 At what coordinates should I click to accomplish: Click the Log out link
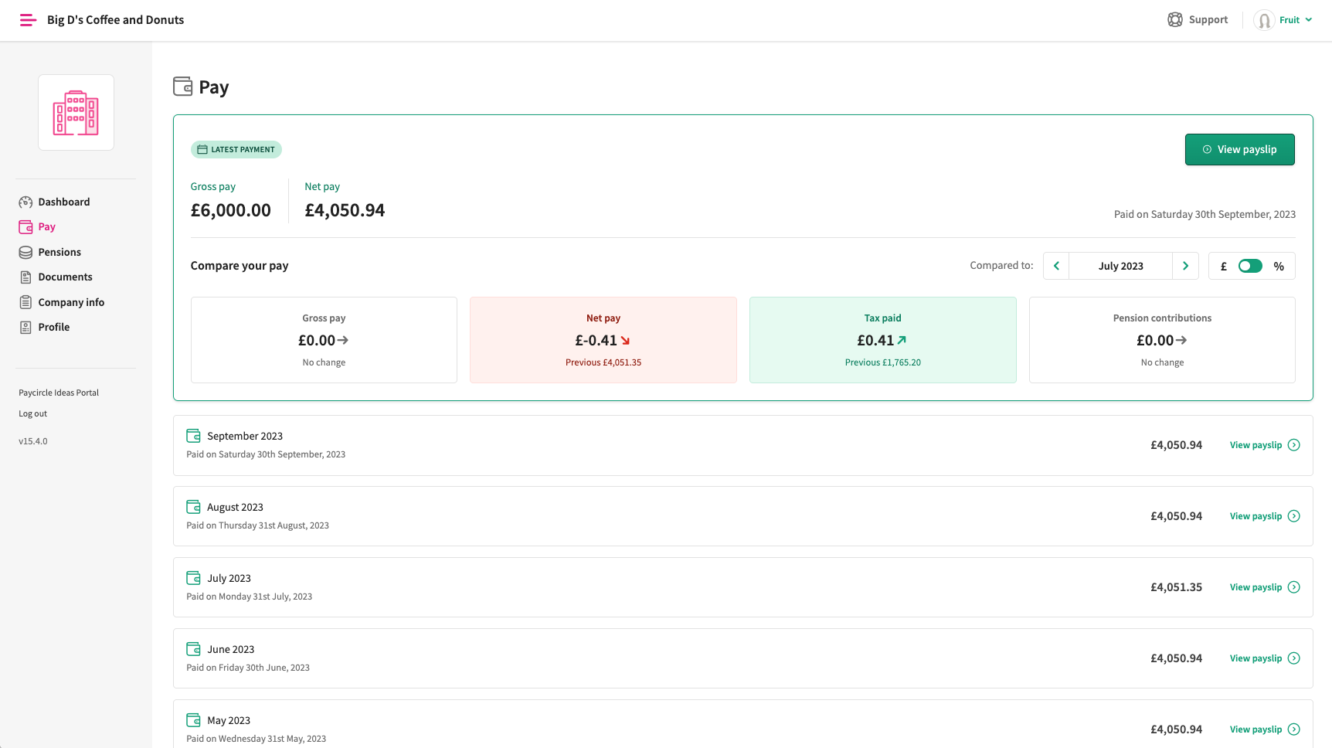click(32, 413)
